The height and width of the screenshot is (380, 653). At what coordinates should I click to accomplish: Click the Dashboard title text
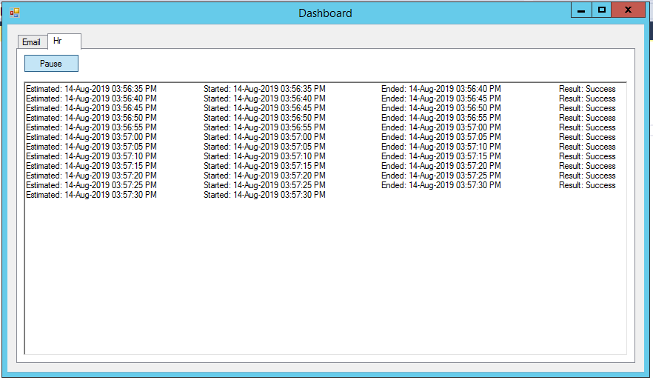click(x=325, y=13)
